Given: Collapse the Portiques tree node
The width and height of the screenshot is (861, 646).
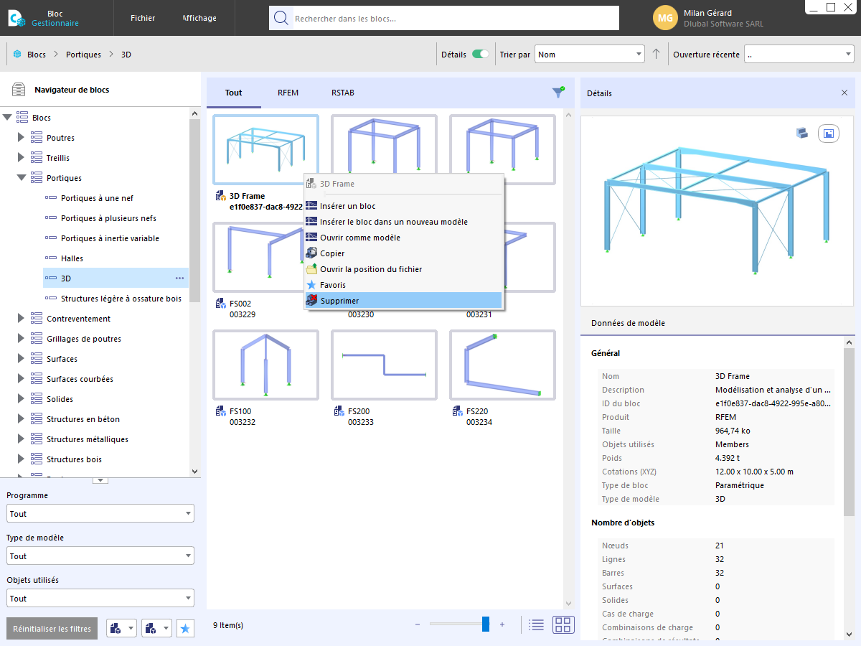Looking at the screenshot, I should tap(21, 178).
